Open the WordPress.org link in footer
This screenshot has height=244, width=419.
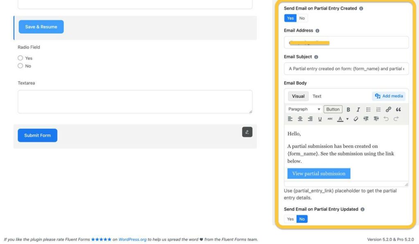coord(133,240)
